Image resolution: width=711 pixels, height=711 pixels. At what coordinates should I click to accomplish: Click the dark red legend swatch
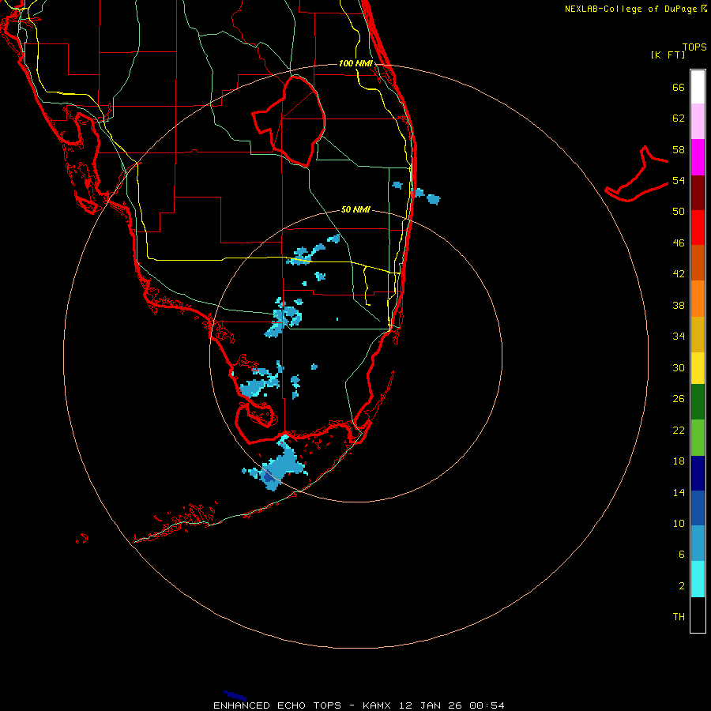click(698, 192)
